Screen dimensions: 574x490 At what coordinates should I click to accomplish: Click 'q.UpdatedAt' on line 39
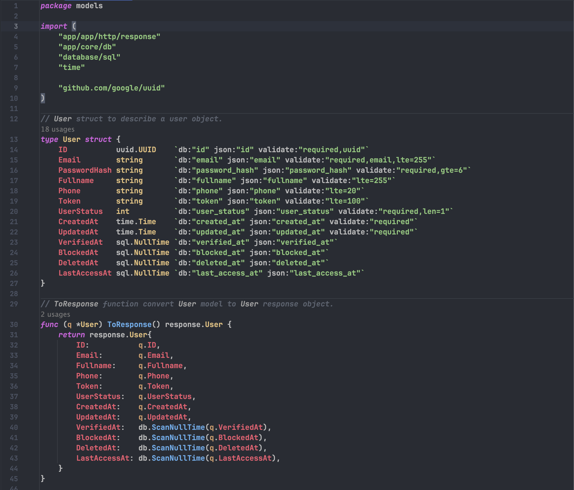click(x=163, y=417)
